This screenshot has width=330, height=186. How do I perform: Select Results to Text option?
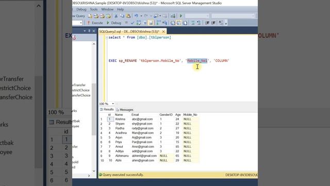click(173, 23)
